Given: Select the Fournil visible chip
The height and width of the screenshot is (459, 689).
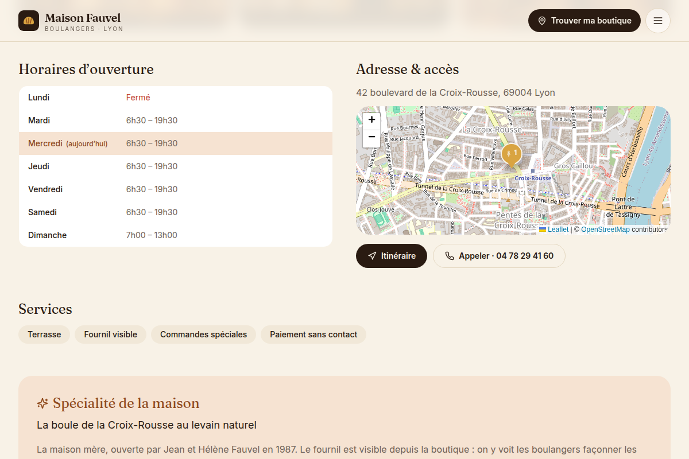Looking at the screenshot, I should click(x=110, y=334).
